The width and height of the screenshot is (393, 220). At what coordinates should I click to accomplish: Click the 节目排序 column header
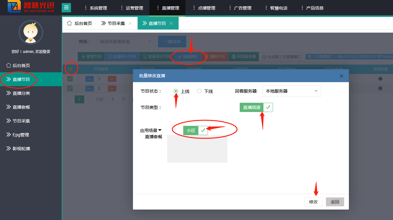tap(101, 69)
